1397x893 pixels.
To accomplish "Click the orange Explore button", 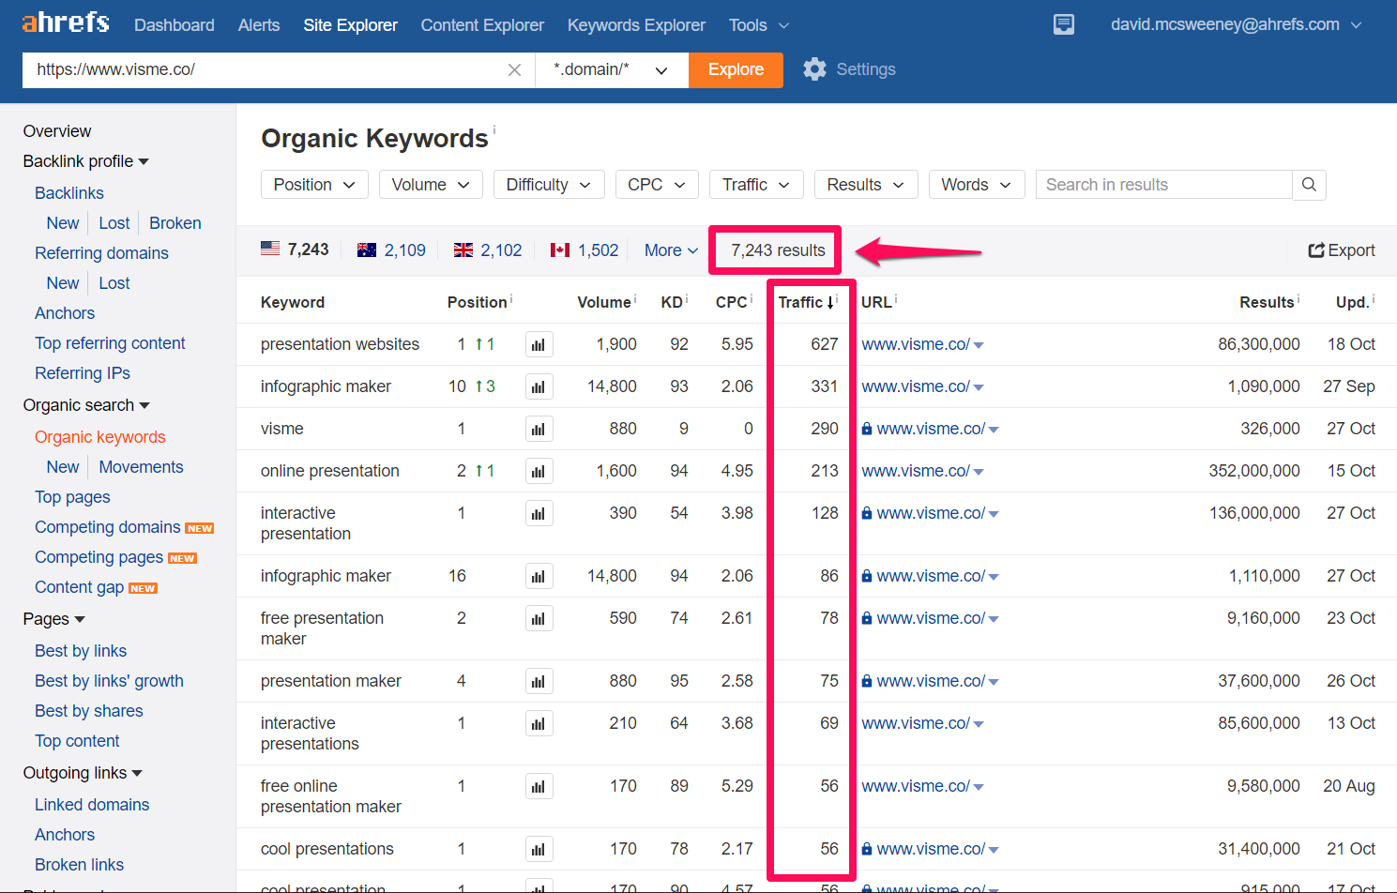I will [x=736, y=69].
